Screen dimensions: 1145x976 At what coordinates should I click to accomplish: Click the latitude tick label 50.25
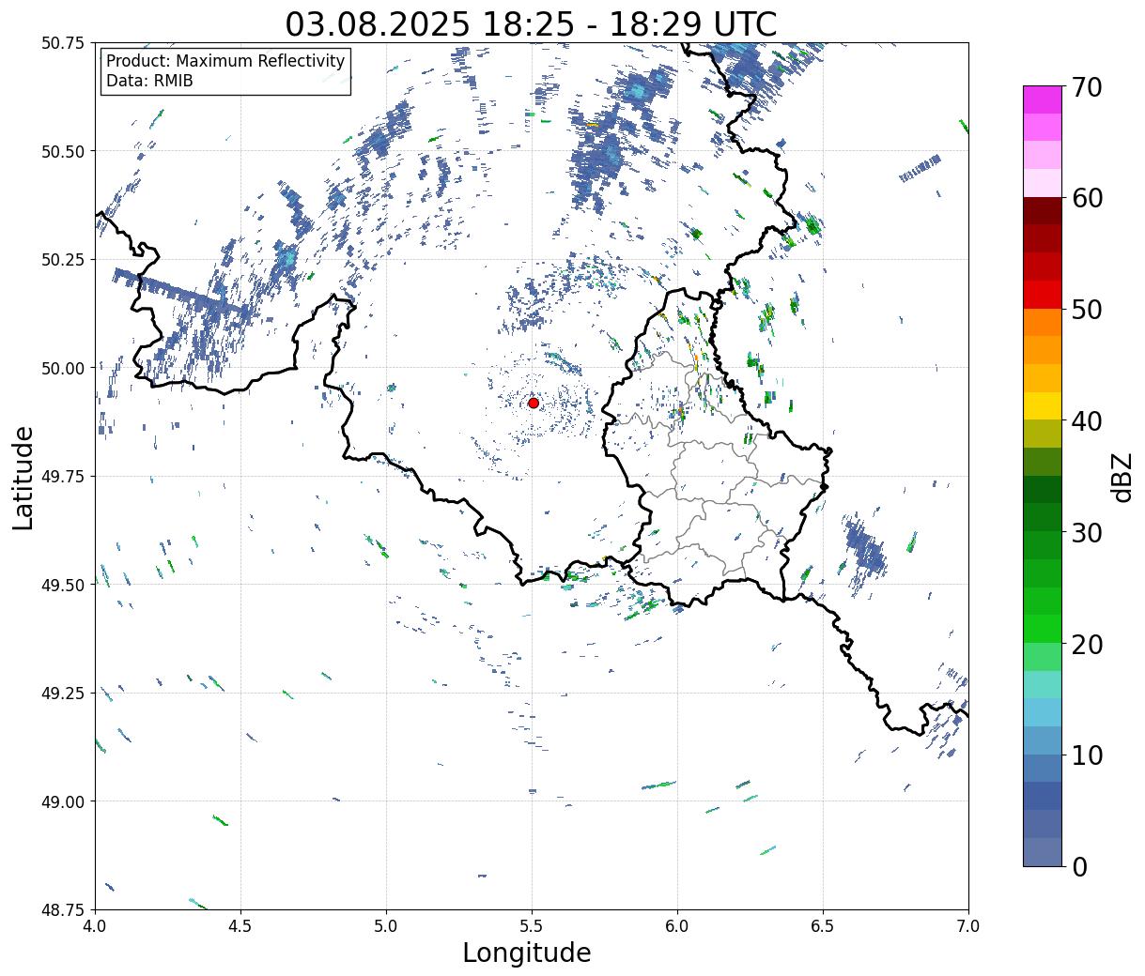63,260
